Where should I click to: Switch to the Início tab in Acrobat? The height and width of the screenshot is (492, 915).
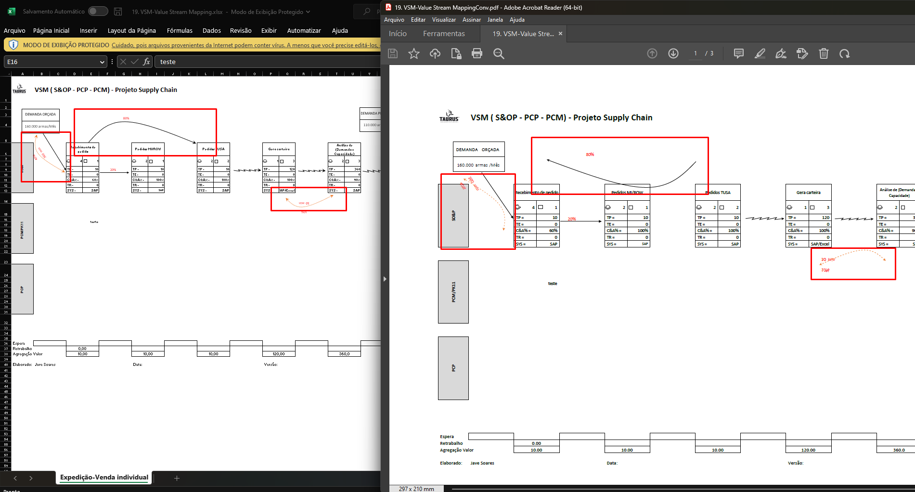[x=398, y=34]
